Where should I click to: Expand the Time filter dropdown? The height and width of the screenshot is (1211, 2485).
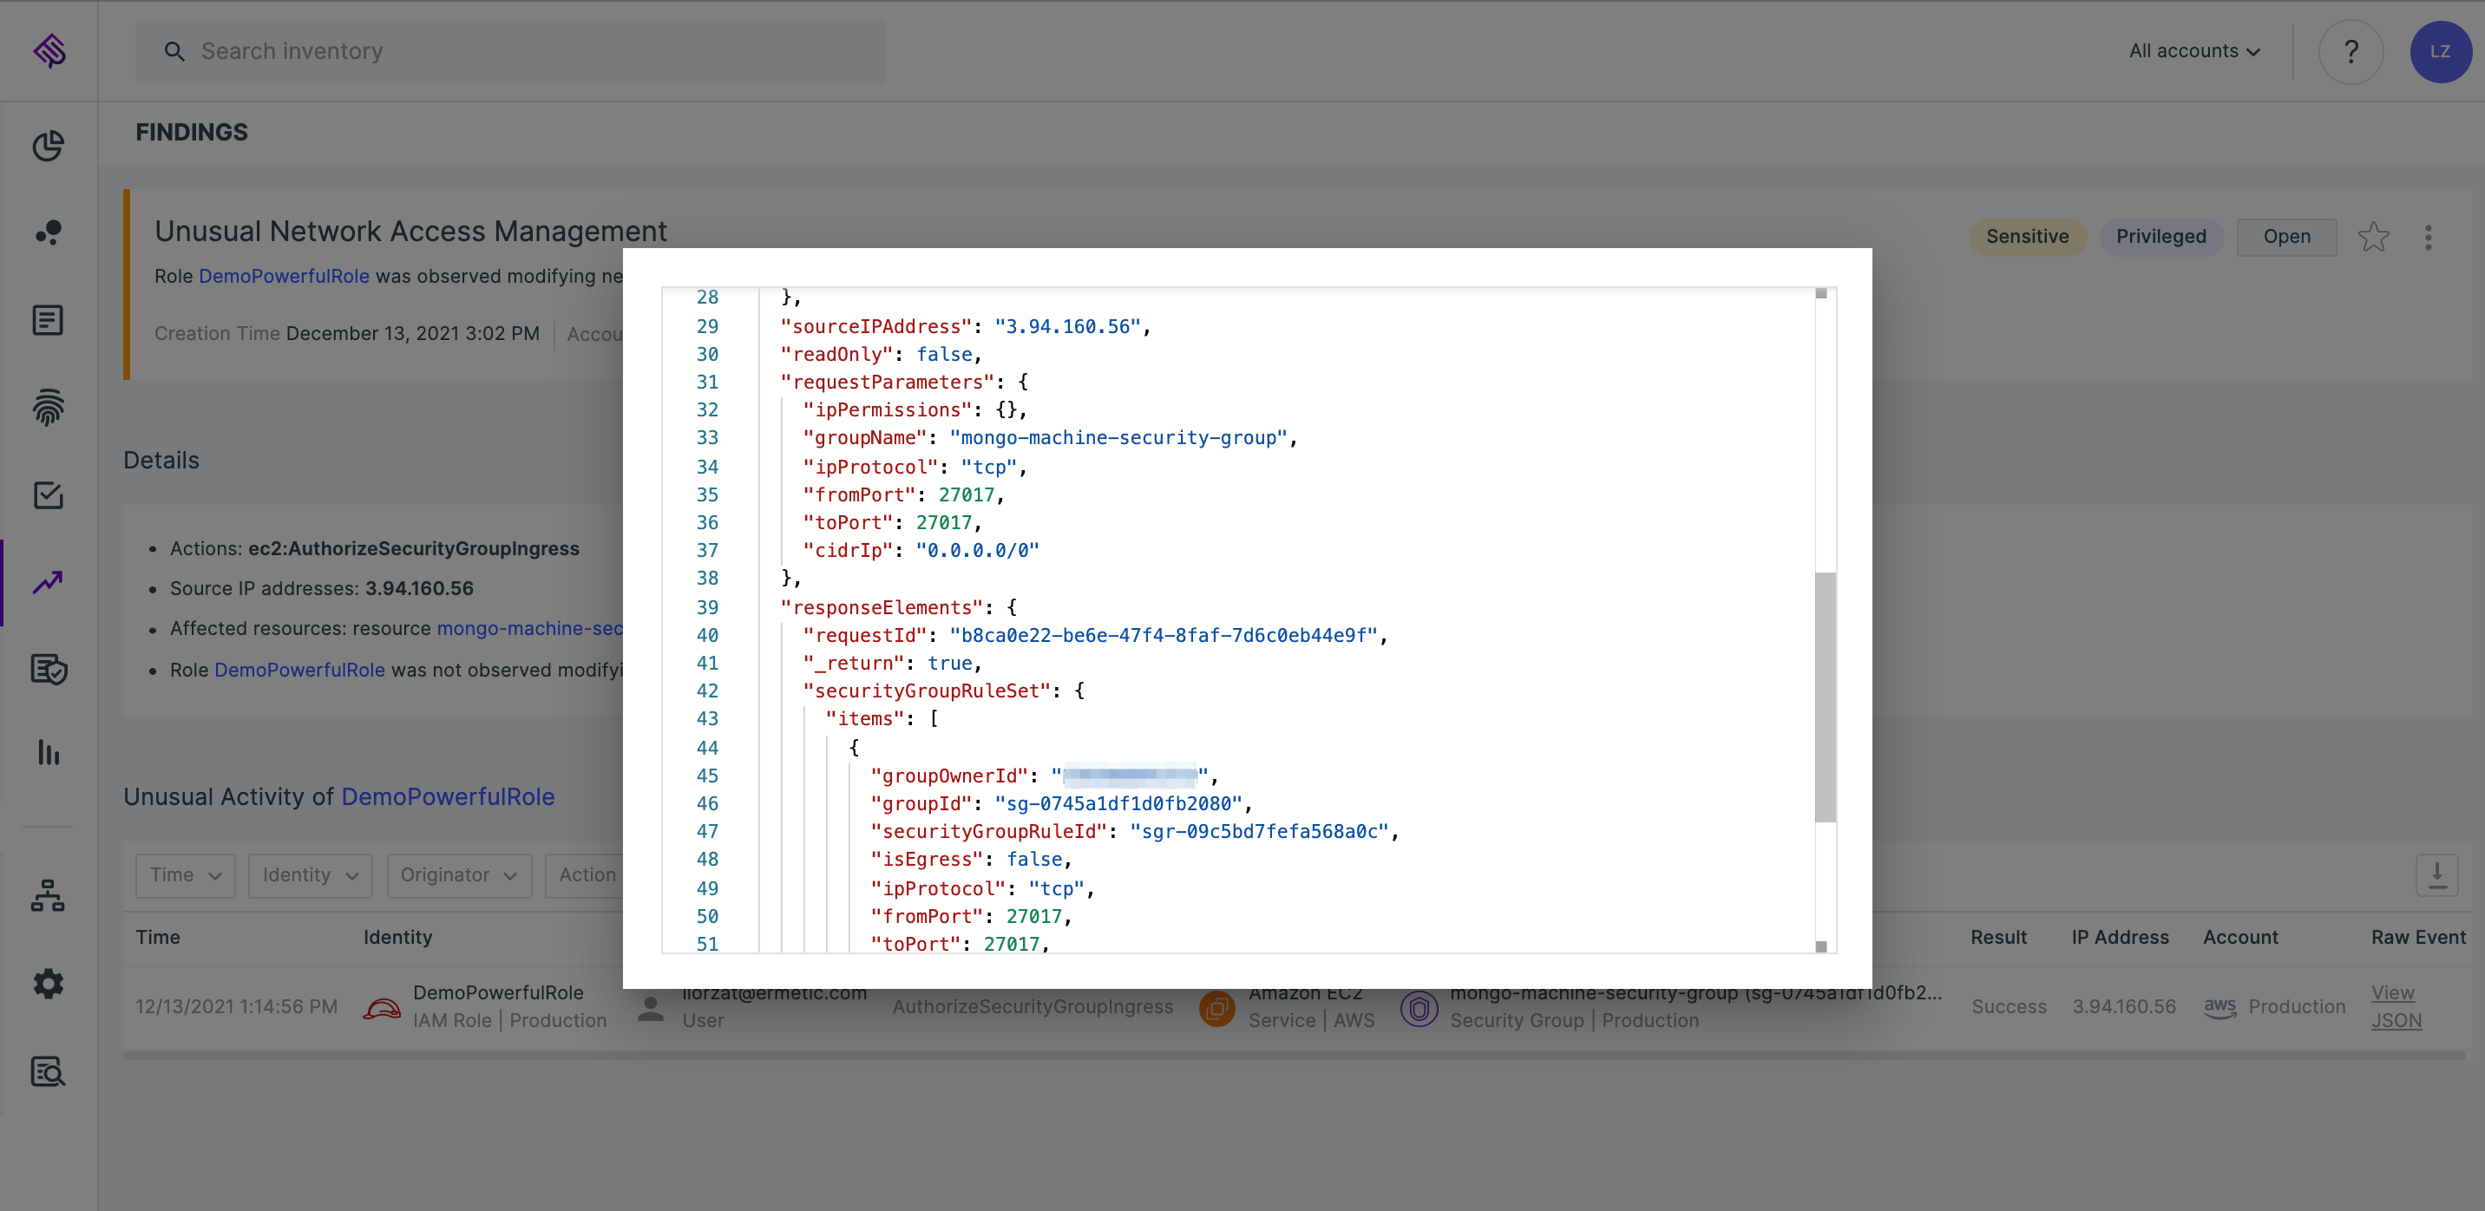[184, 875]
